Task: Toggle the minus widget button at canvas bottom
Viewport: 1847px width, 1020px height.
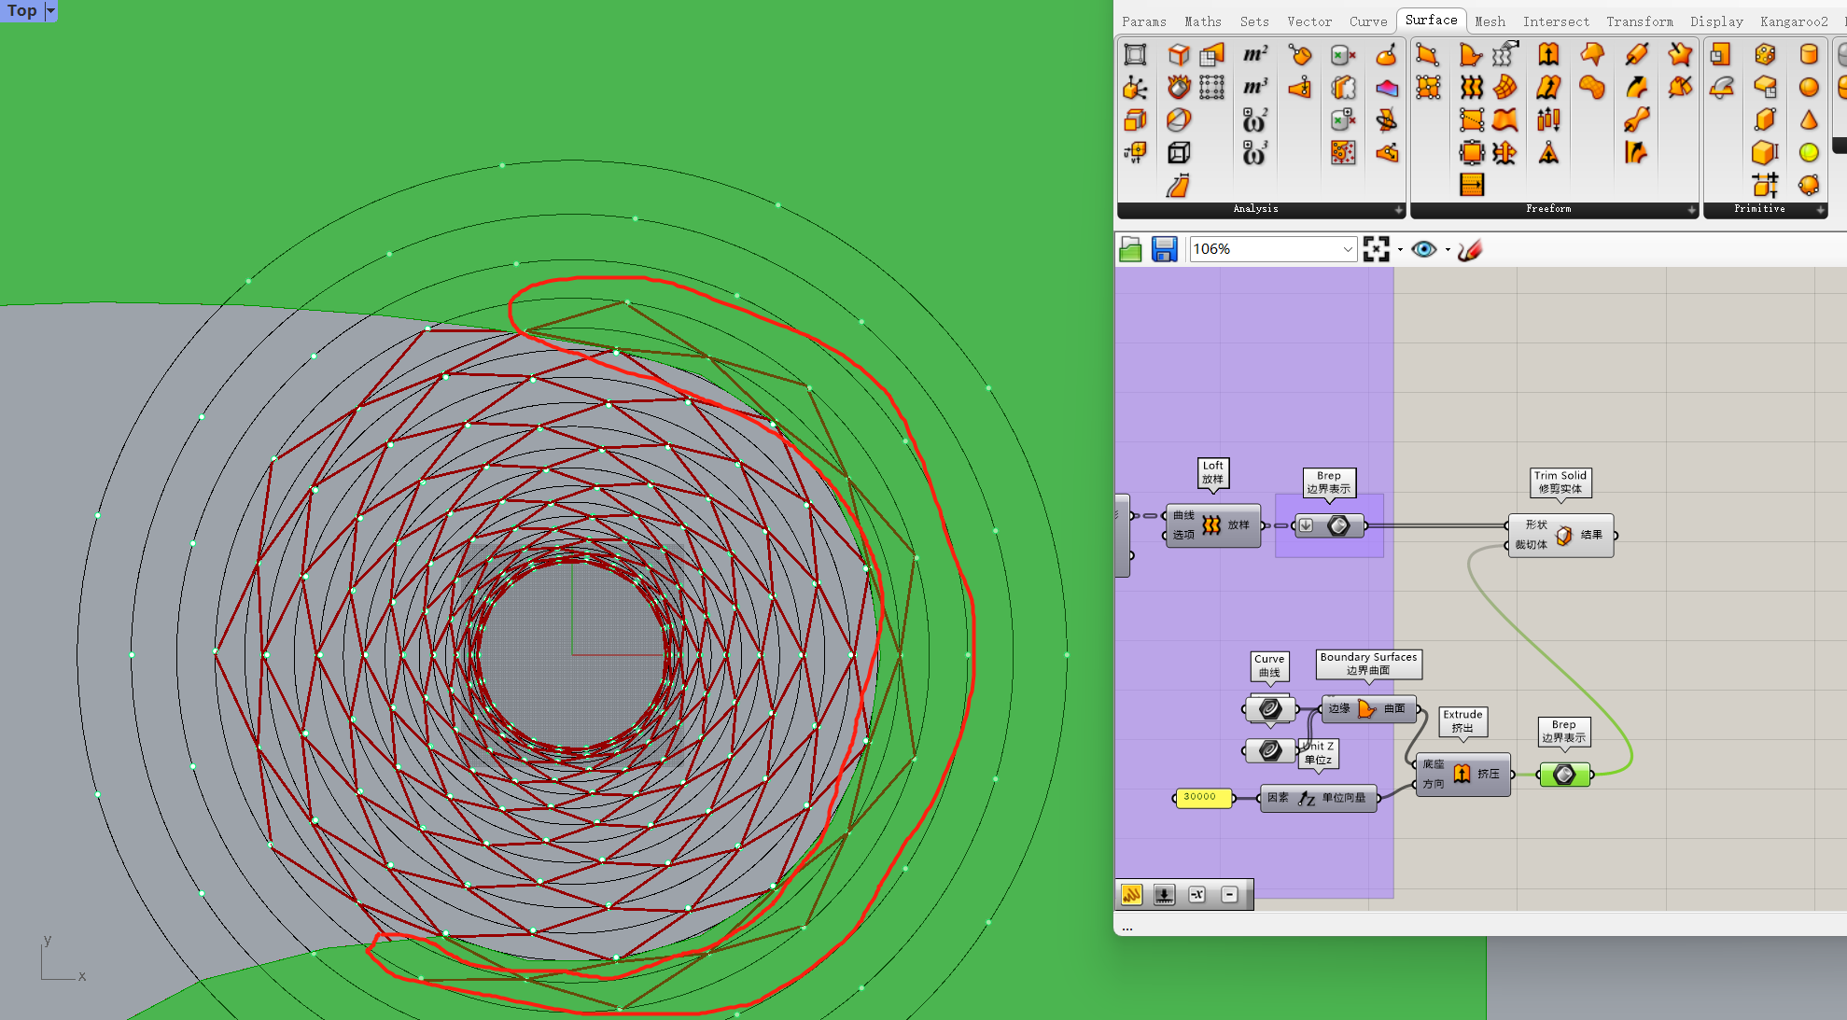Action: tap(1230, 894)
